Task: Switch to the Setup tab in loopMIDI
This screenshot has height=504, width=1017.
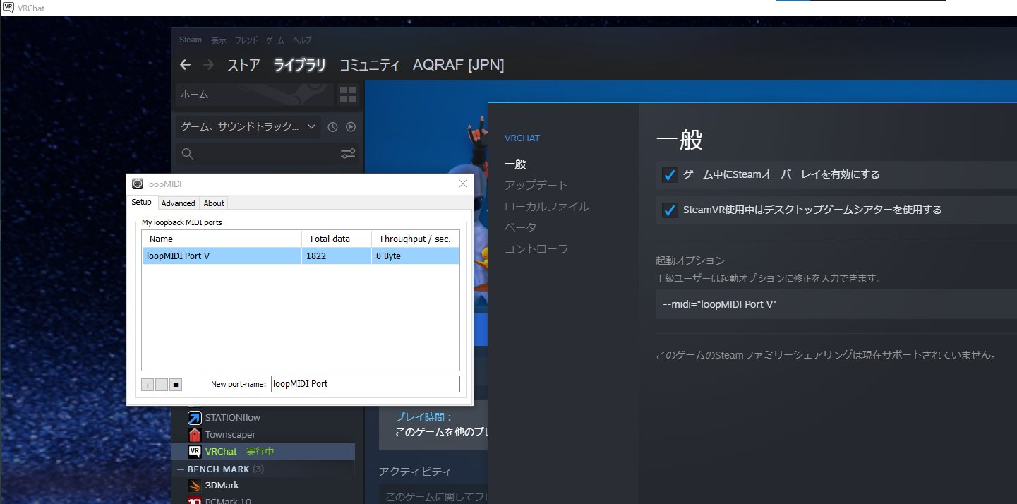Action: click(141, 203)
